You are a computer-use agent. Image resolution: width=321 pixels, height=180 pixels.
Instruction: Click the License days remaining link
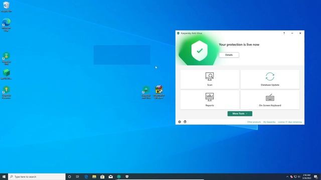coord(290,122)
